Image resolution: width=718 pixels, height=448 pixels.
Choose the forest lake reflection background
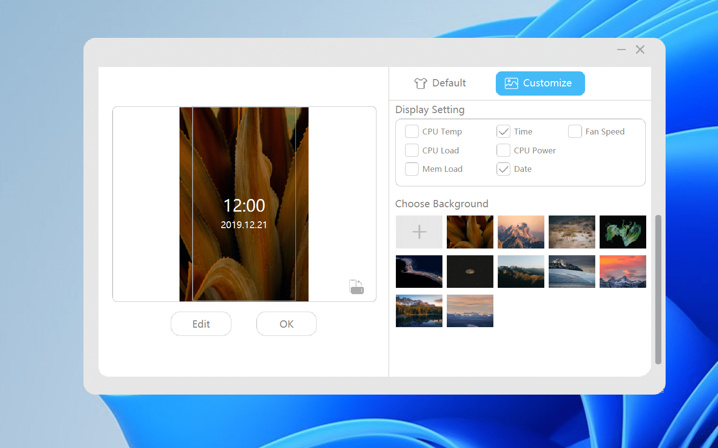419,311
